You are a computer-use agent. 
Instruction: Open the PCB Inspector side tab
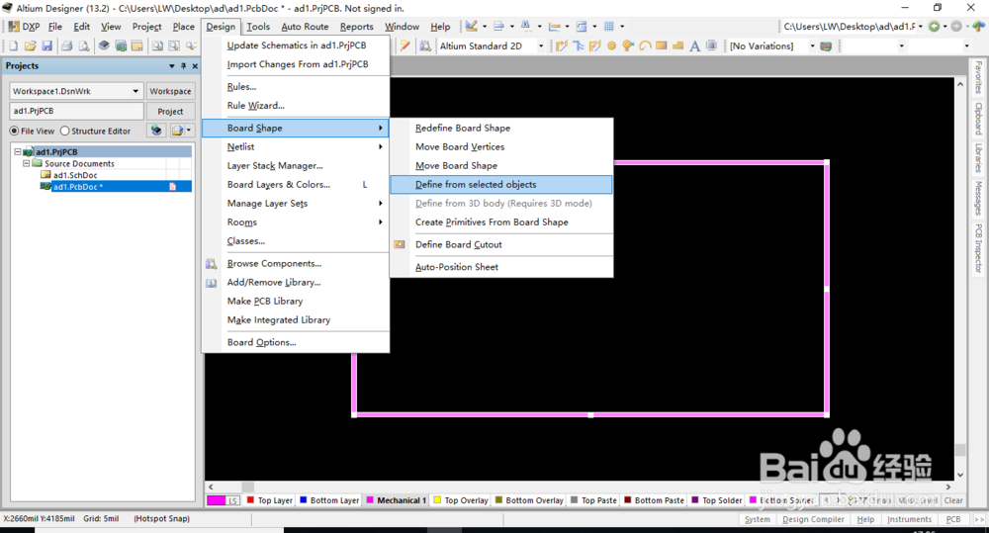click(978, 248)
